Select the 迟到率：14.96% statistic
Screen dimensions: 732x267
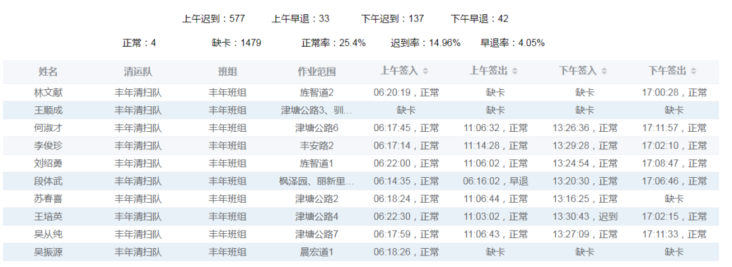(426, 43)
